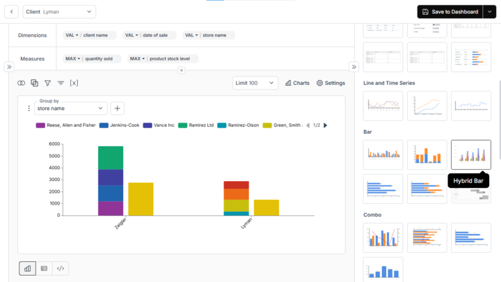The width and height of the screenshot is (501, 282).
Task: Click the Charts button
Action: [x=297, y=83]
